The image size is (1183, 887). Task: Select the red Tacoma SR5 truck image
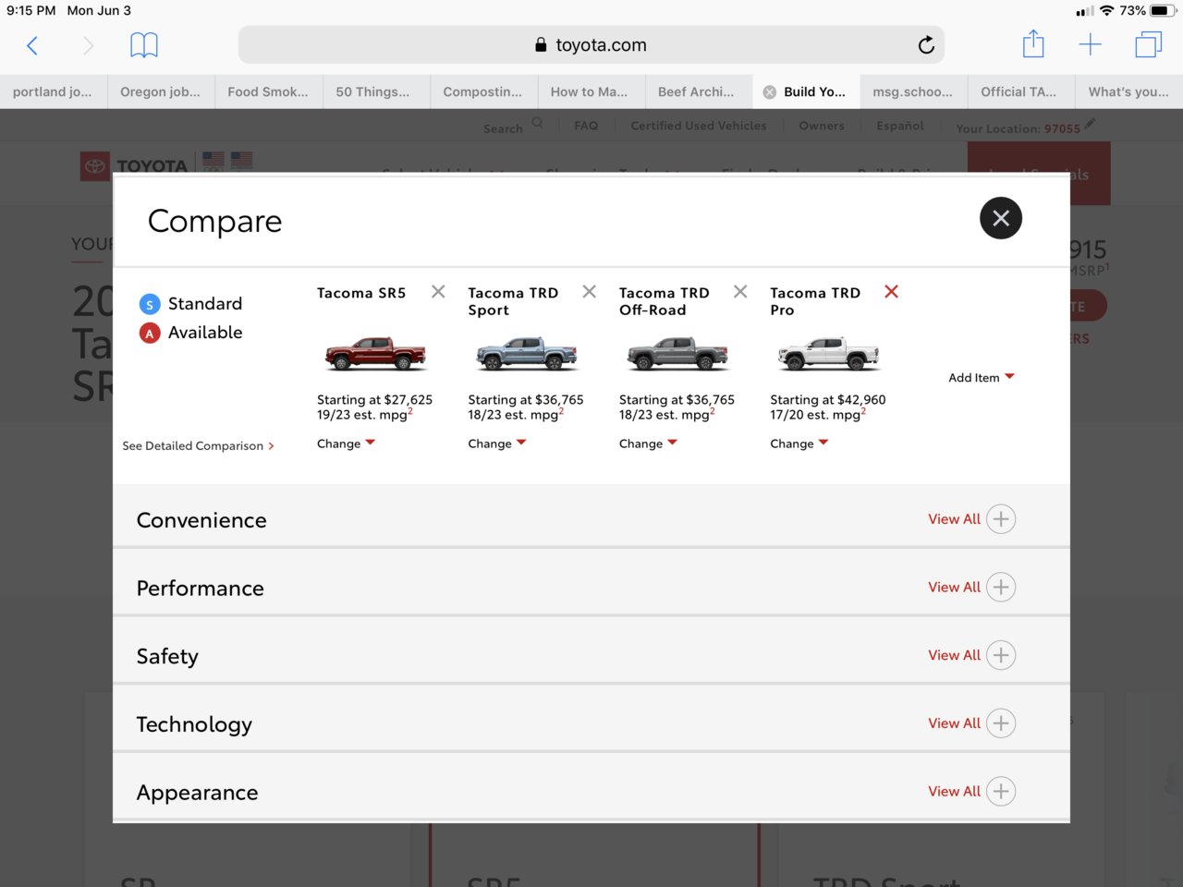(x=375, y=354)
